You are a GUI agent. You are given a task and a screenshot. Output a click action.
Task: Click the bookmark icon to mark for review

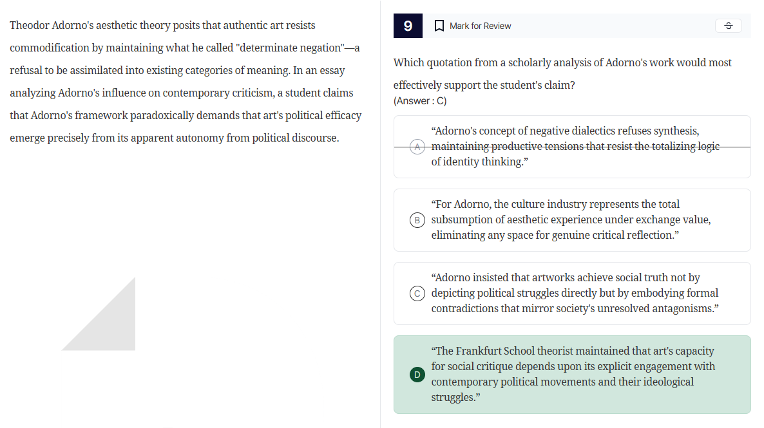click(x=439, y=26)
